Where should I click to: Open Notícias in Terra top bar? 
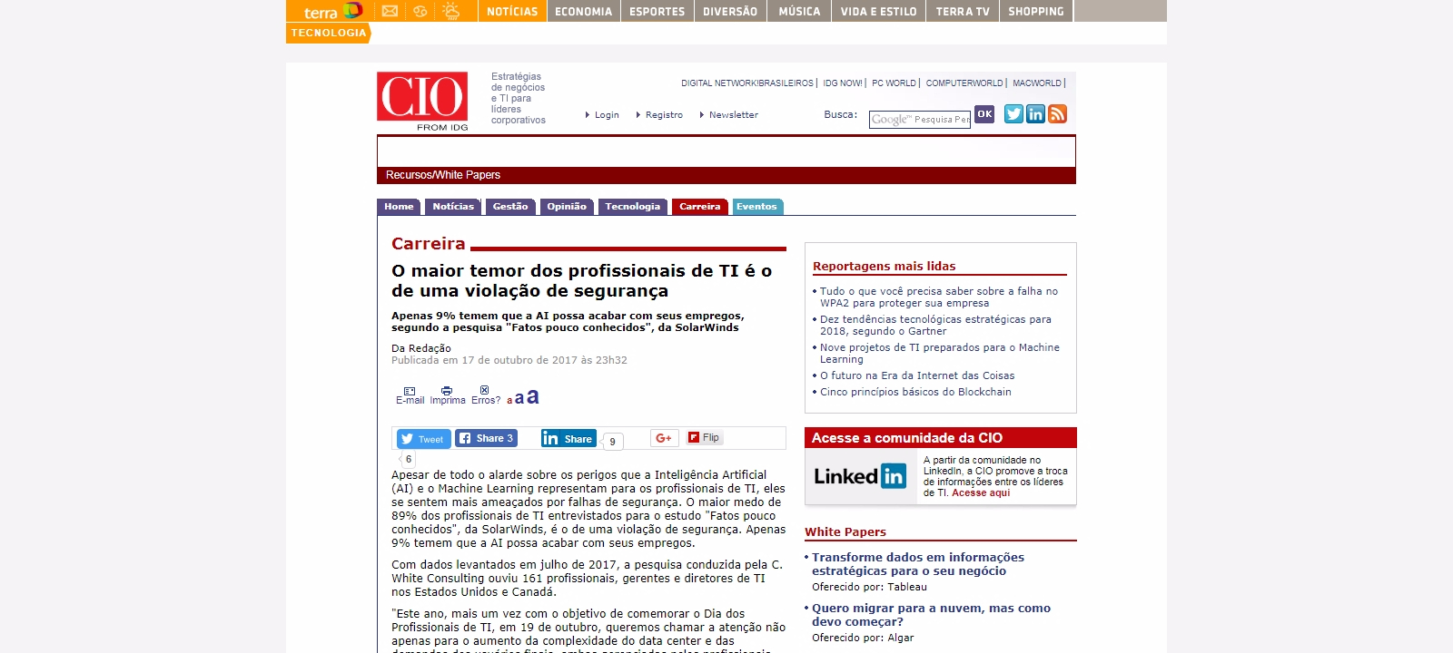(x=512, y=11)
